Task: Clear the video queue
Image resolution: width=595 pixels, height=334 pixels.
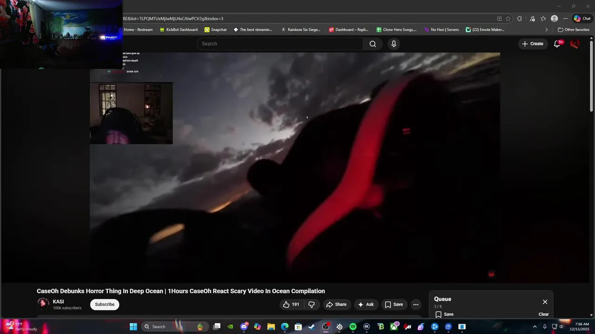Action: 543,314
